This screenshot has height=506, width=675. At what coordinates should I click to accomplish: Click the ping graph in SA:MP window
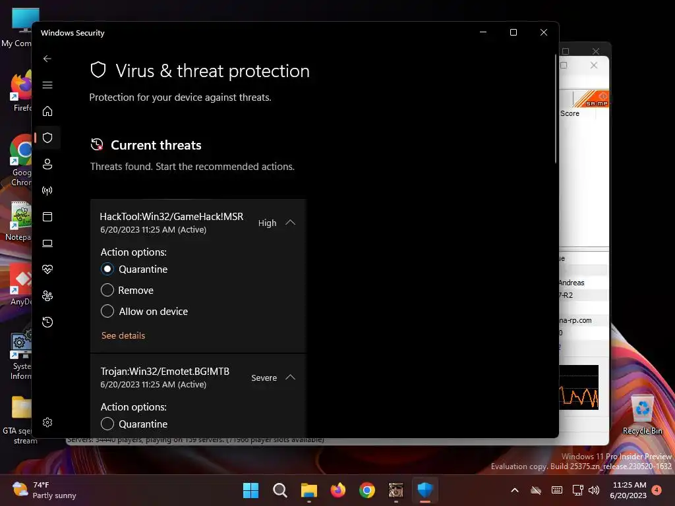(579, 387)
